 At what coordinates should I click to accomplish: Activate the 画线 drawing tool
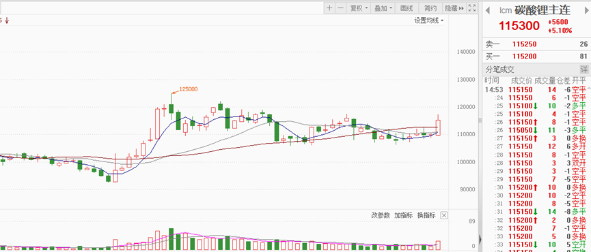[x=407, y=8]
